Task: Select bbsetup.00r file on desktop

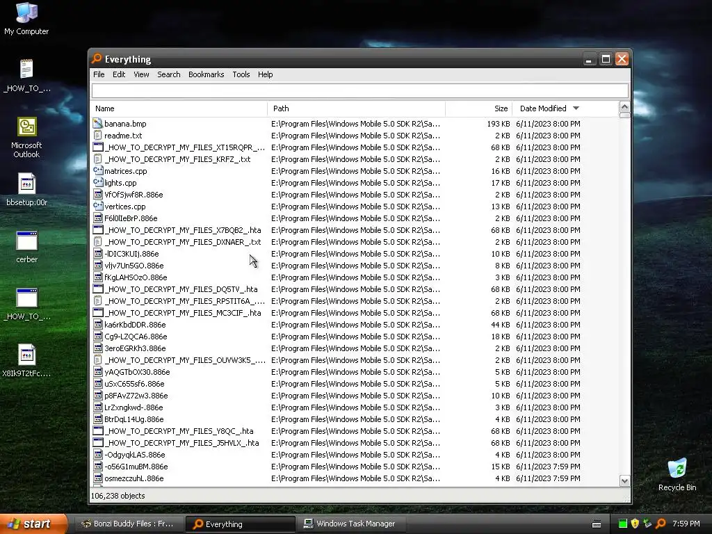Action: (26, 189)
